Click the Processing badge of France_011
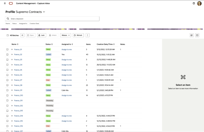 pos(50,101)
